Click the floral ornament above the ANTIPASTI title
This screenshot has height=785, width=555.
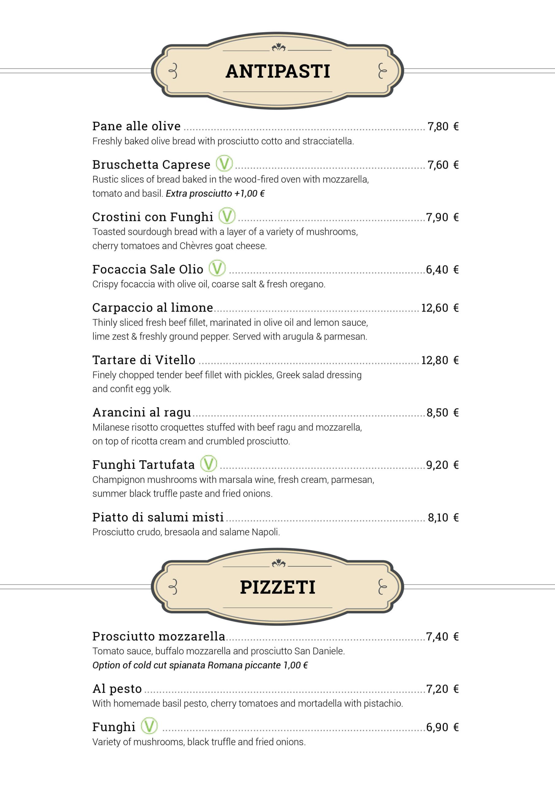pyautogui.click(x=279, y=48)
